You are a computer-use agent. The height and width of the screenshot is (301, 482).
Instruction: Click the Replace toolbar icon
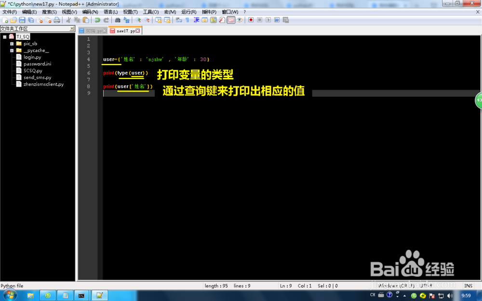pos(127,20)
